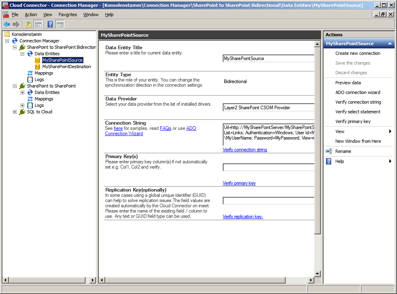Click the details pane horizontal scrollbar thumb

[195, 280]
